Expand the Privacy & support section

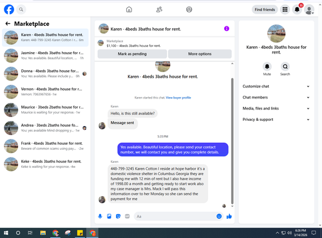pos(276,120)
